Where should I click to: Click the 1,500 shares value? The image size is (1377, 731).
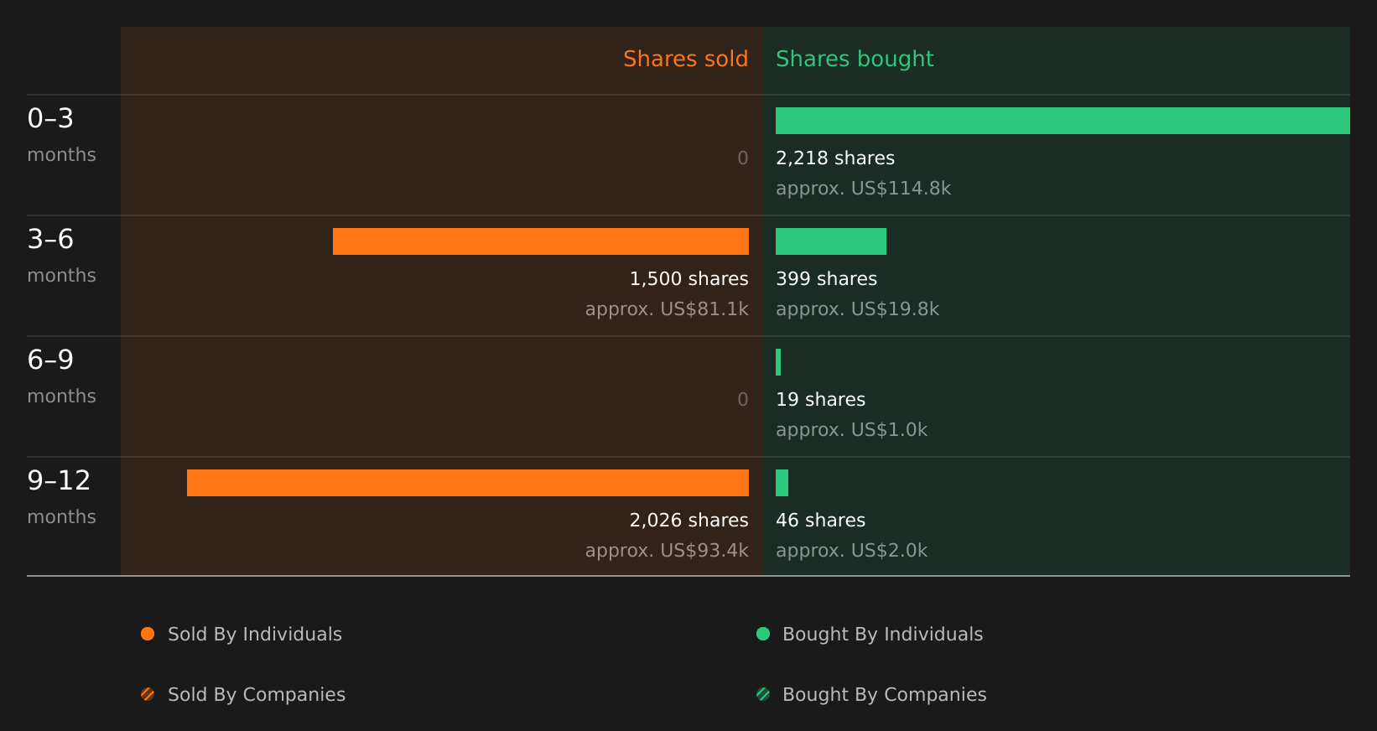coord(689,278)
